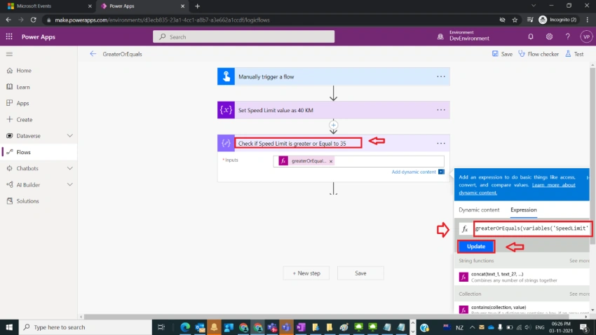Click Add dynamic content link

[x=414, y=172]
